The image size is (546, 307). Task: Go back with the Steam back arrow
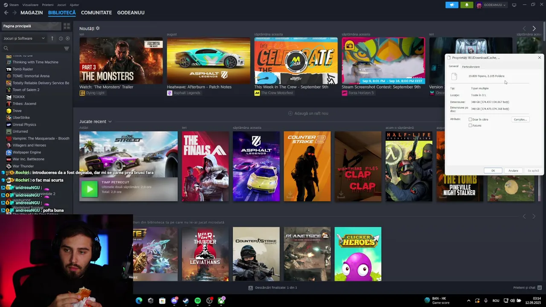(x=6, y=13)
